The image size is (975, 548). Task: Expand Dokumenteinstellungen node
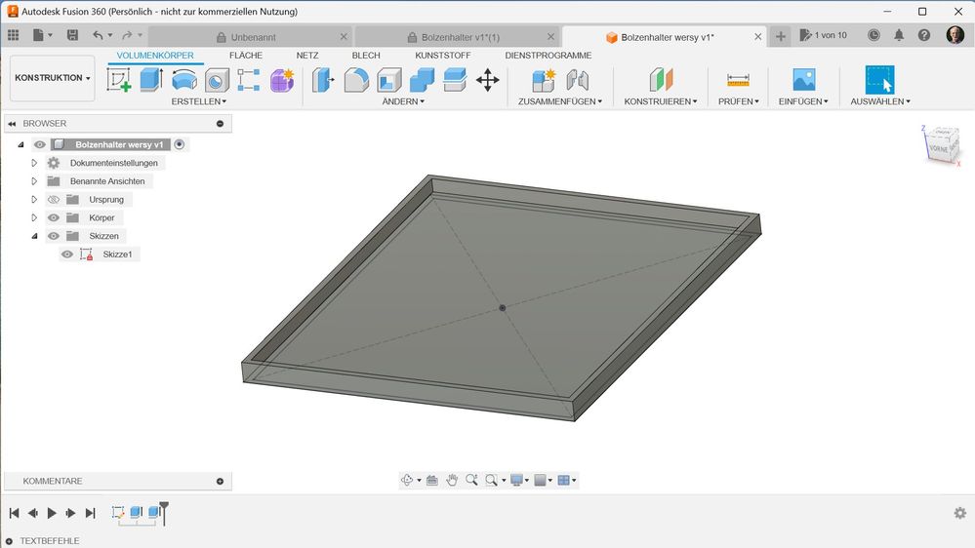(34, 163)
